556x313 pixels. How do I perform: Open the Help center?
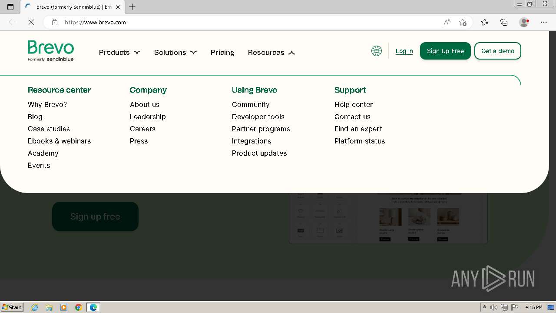coord(354,104)
